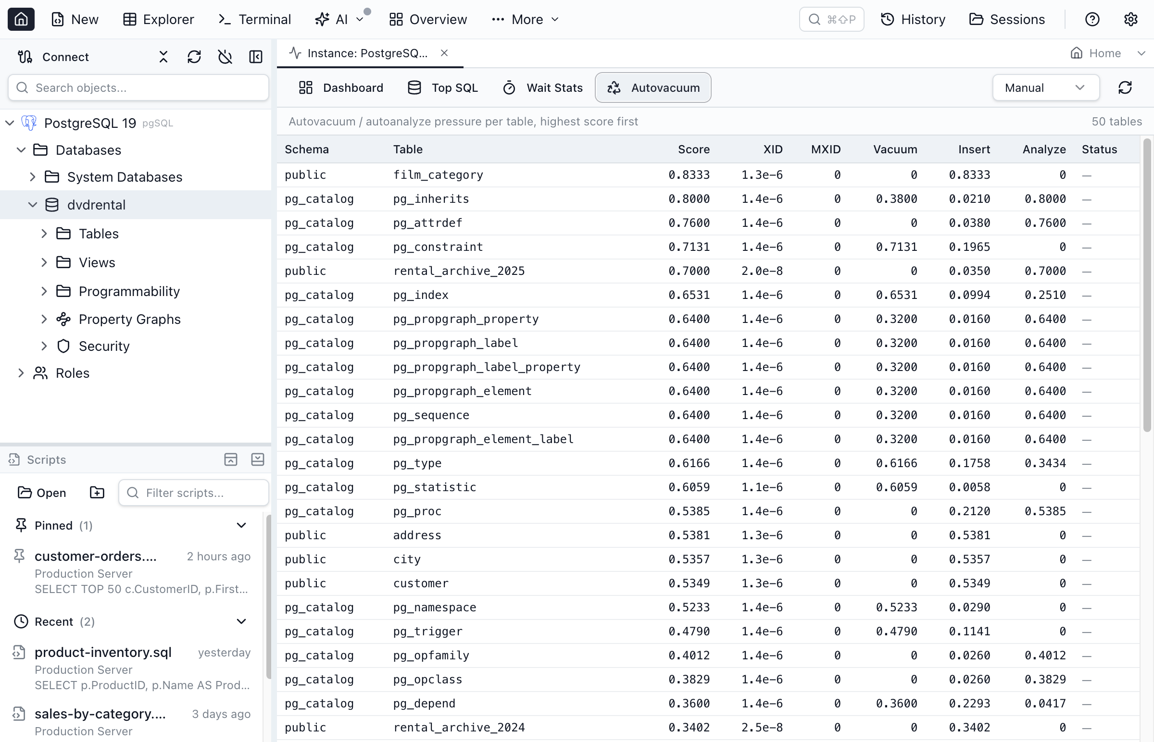
Task: Expand the Views folder
Action: (x=44, y=262)
